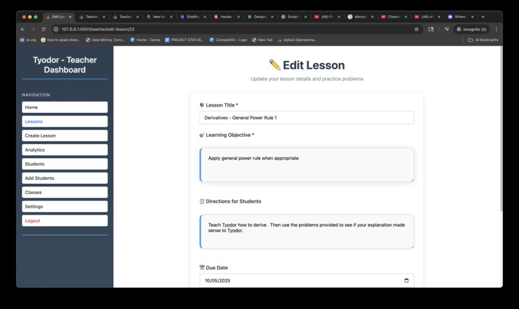Go back with the browser back arrow

23,29
